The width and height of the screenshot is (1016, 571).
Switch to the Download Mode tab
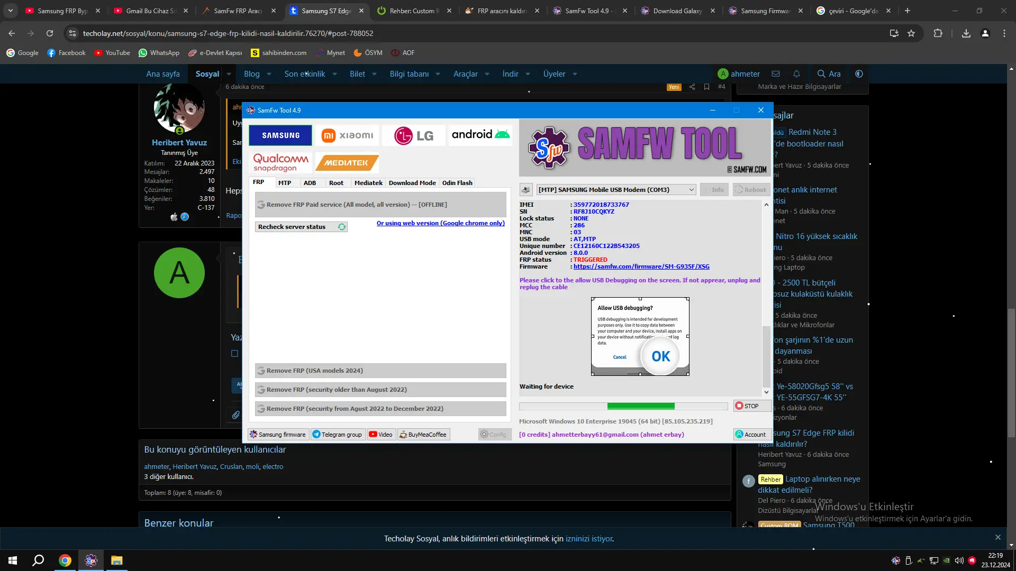click(x=412, y=183)
